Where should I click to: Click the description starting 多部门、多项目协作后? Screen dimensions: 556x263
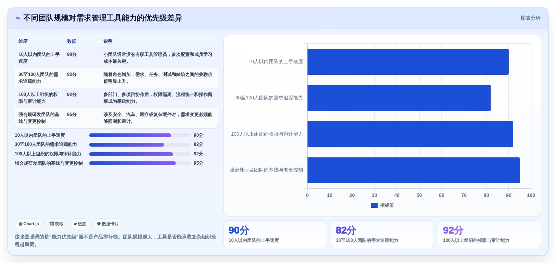pos(158,98)
